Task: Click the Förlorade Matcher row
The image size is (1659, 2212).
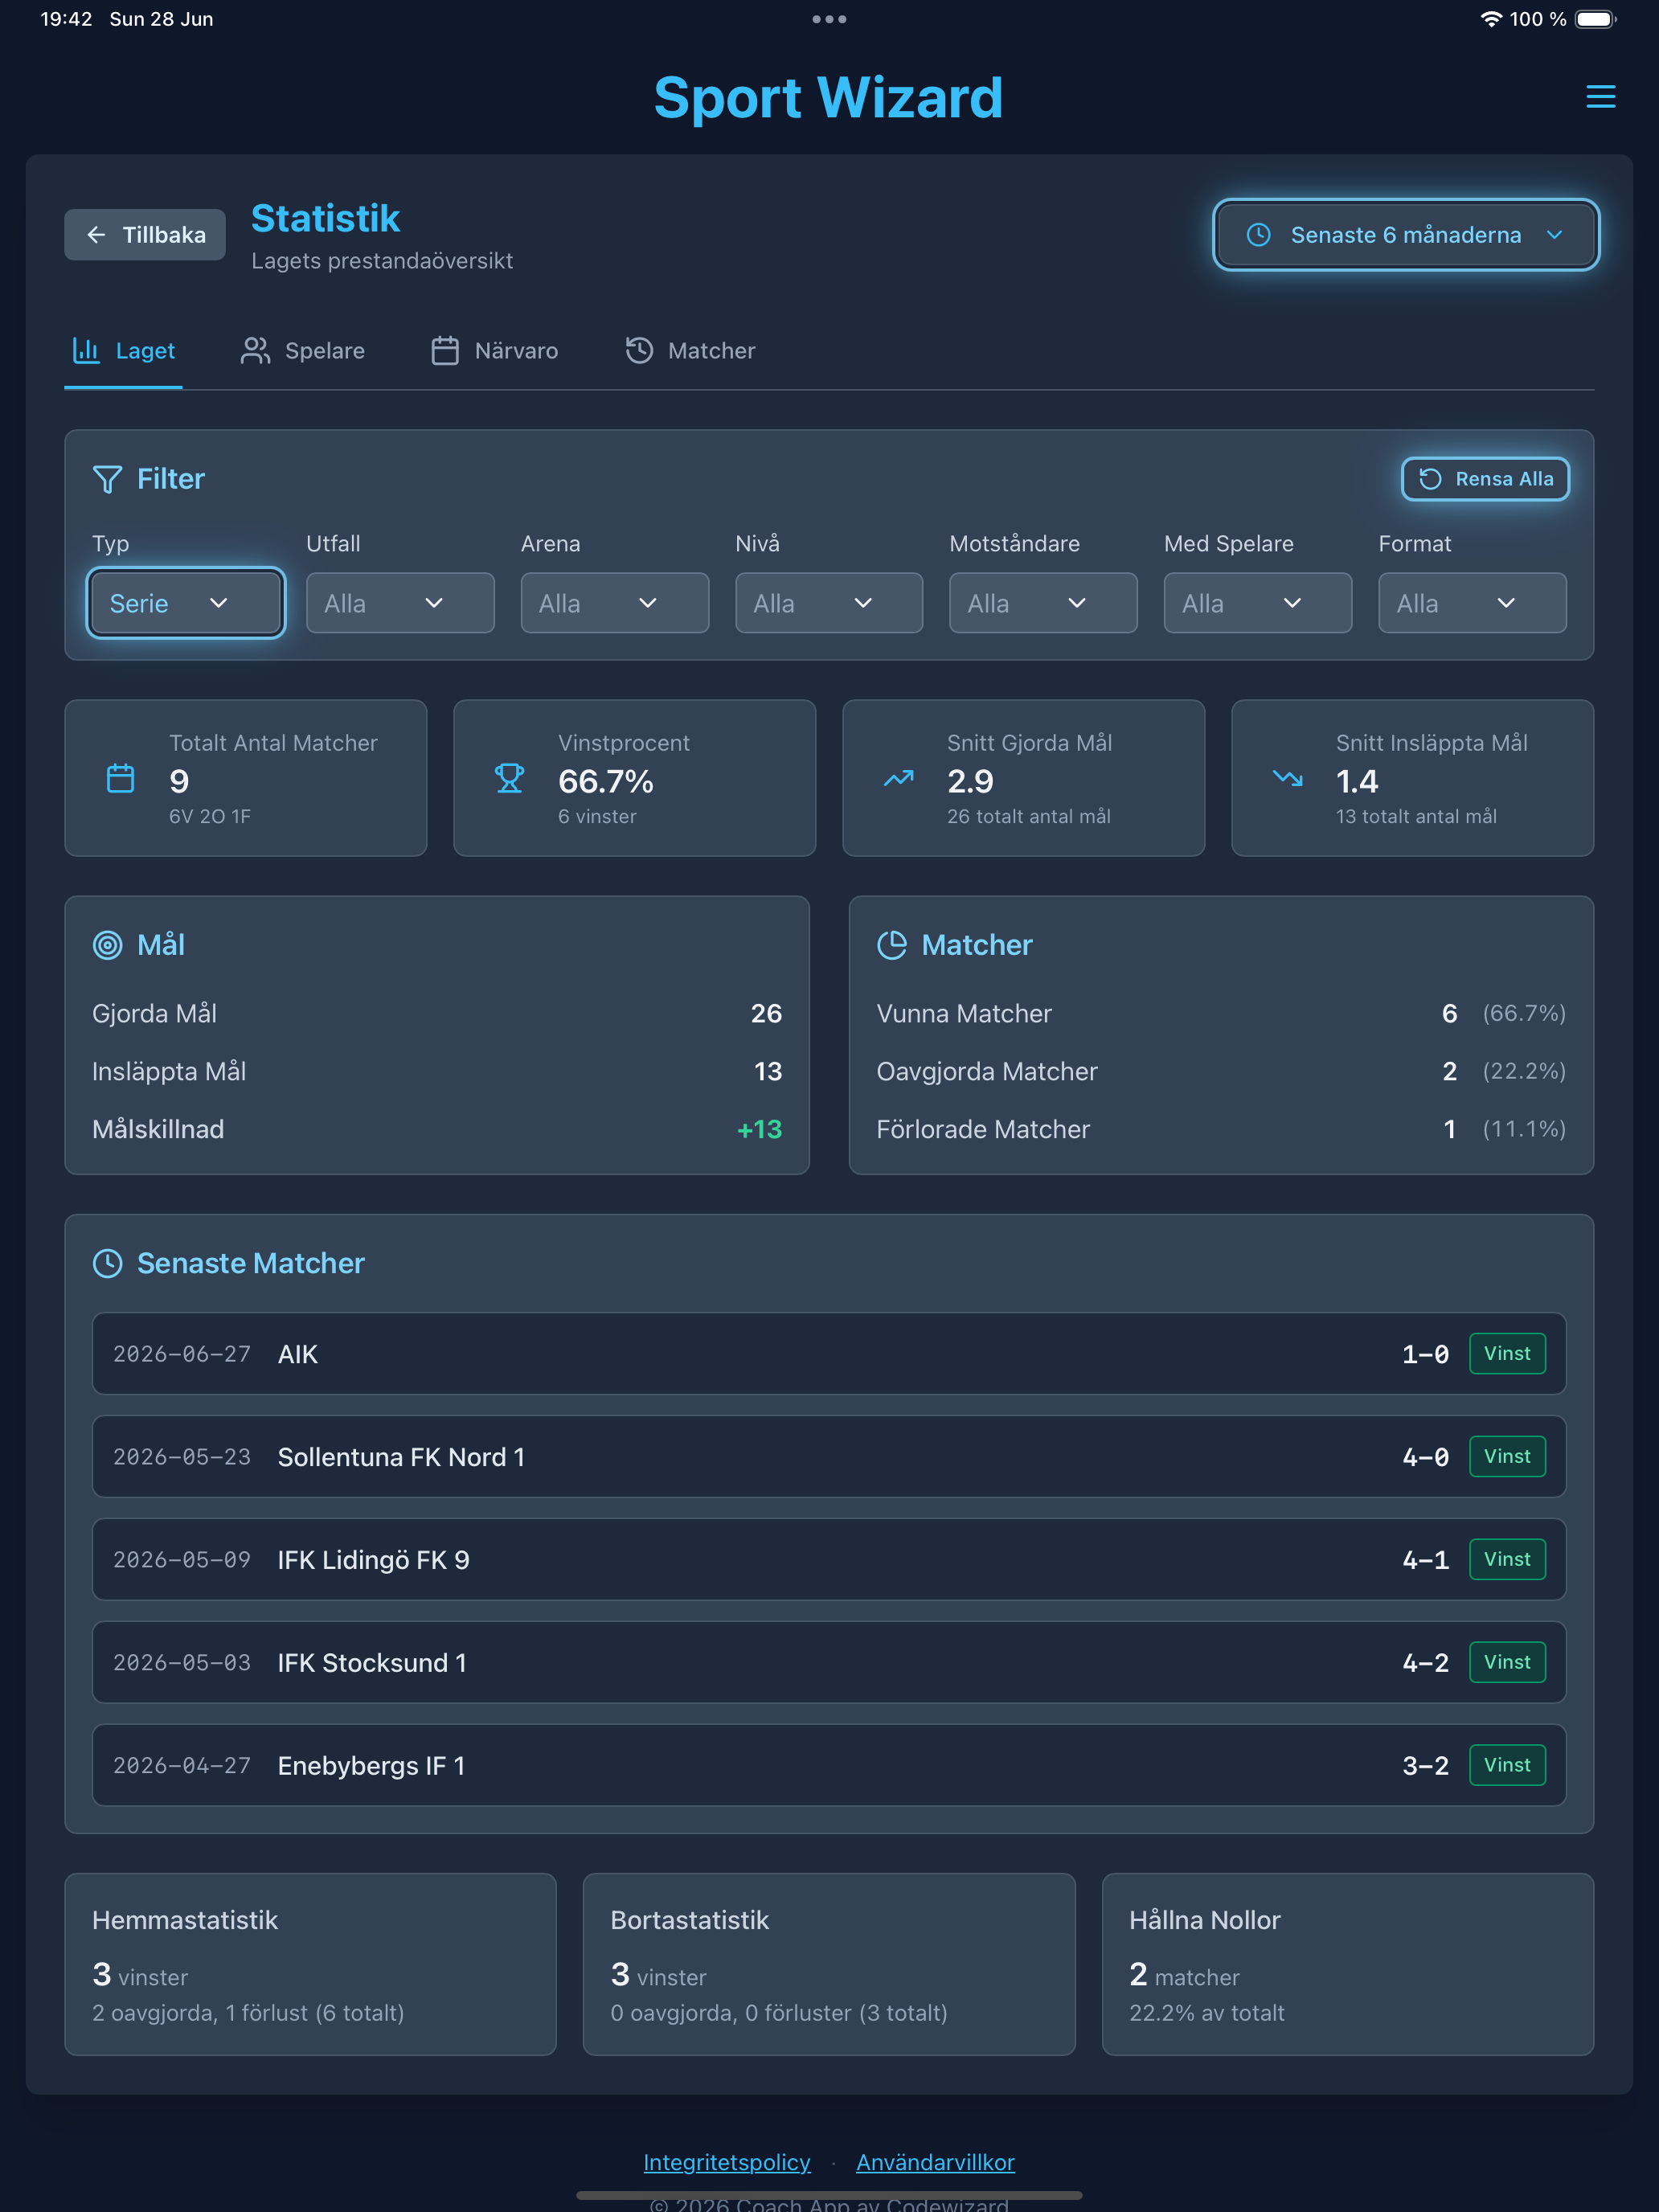Action: click(x=1221, y=1129)
